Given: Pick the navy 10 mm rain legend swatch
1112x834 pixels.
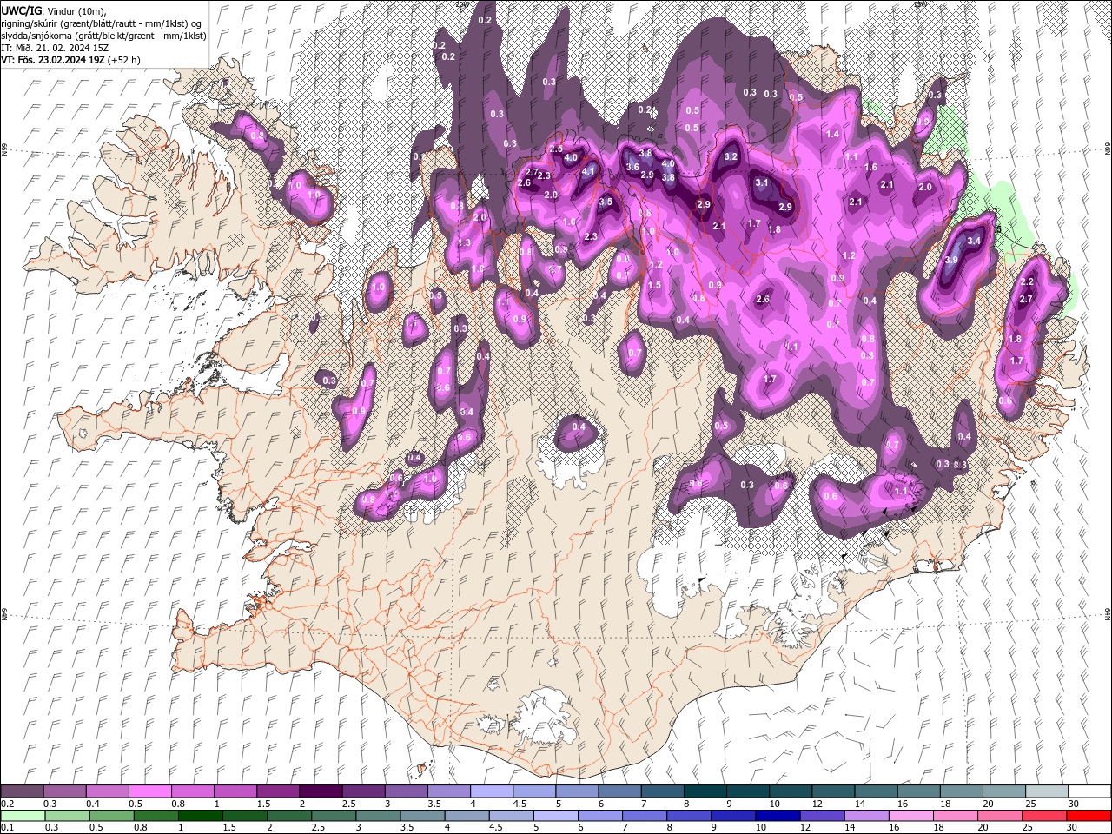Looking at the screenshot, I should point(778,816).
